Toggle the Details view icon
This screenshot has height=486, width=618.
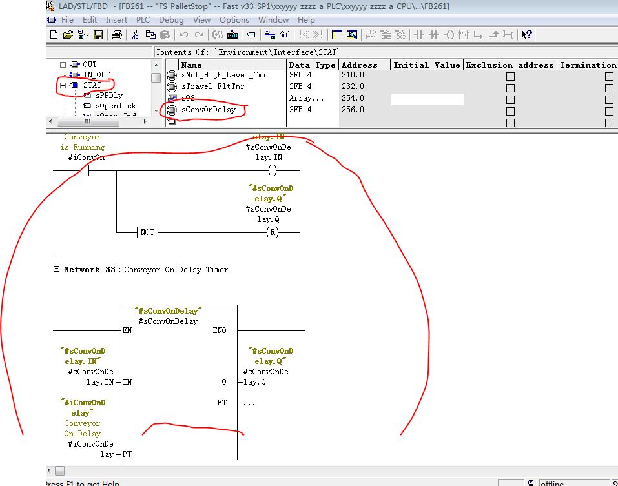click(x=351, y=35)
